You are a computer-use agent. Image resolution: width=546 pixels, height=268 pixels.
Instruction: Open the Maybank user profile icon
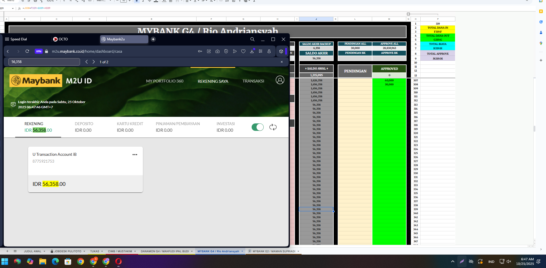[x=280, y=80]
